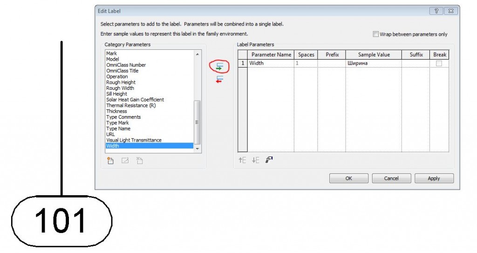Click the Suffix column header
Viewport: 477px width, 253px height.
coord(416,55)
